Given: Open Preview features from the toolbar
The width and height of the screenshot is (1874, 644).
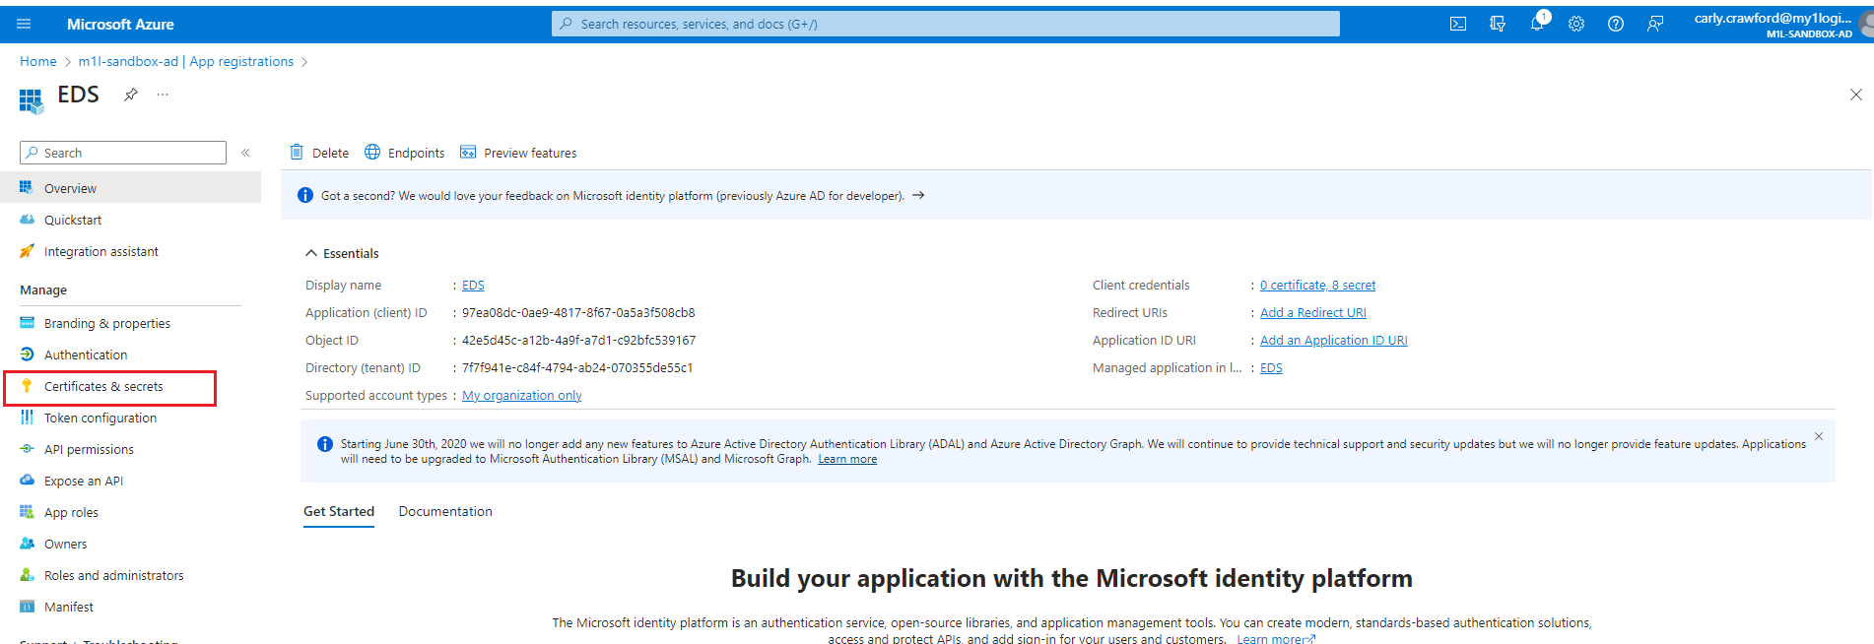Looking at the screenshot, I should (x=518, y=153).
